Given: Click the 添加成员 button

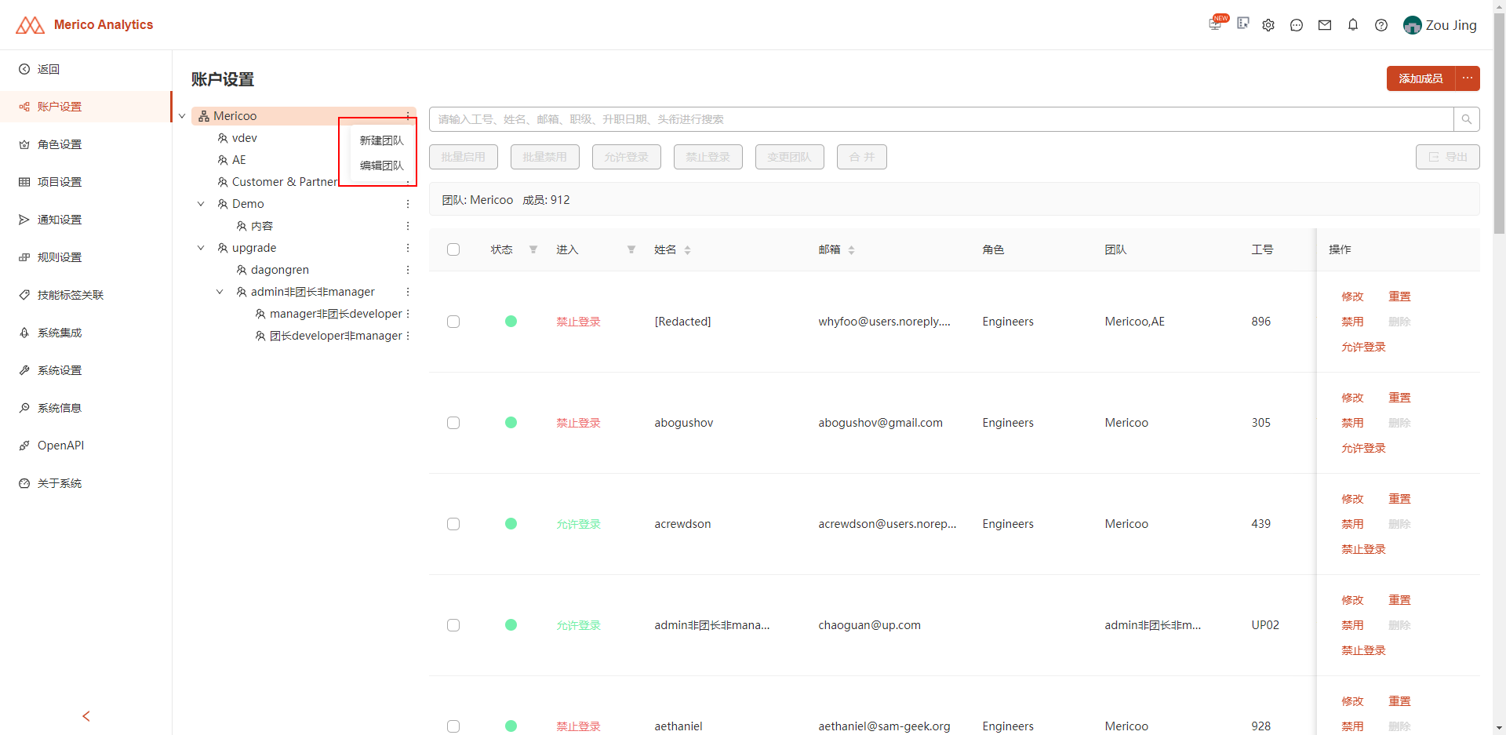Looking at the screenshot, I should [1421, 78].
